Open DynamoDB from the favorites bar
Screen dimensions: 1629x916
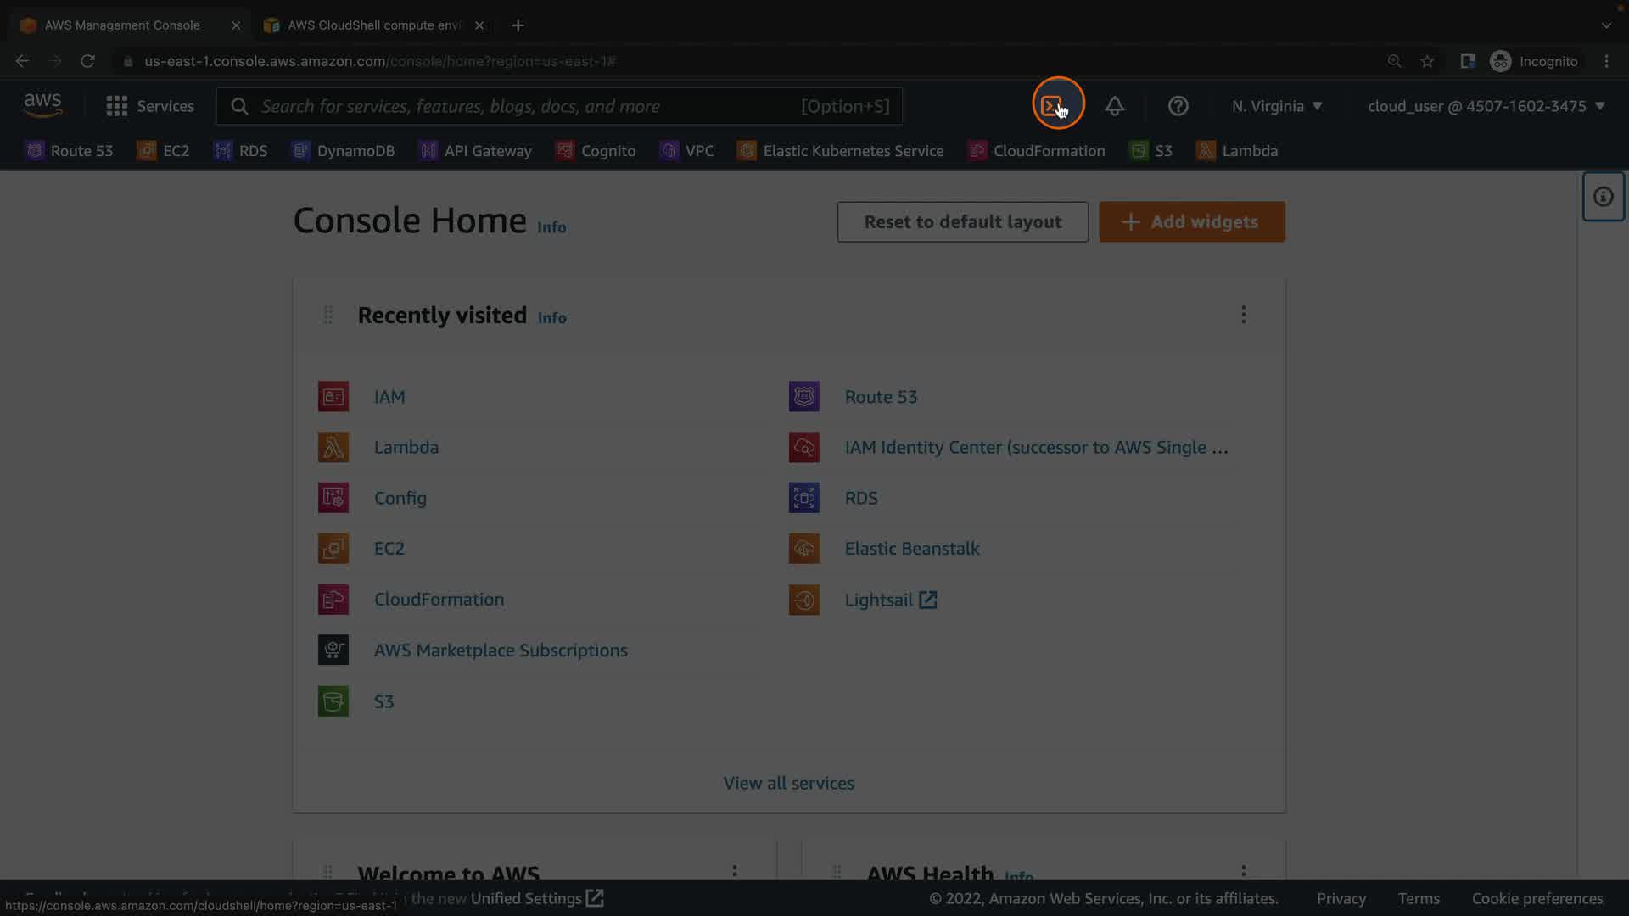(344, 151)
